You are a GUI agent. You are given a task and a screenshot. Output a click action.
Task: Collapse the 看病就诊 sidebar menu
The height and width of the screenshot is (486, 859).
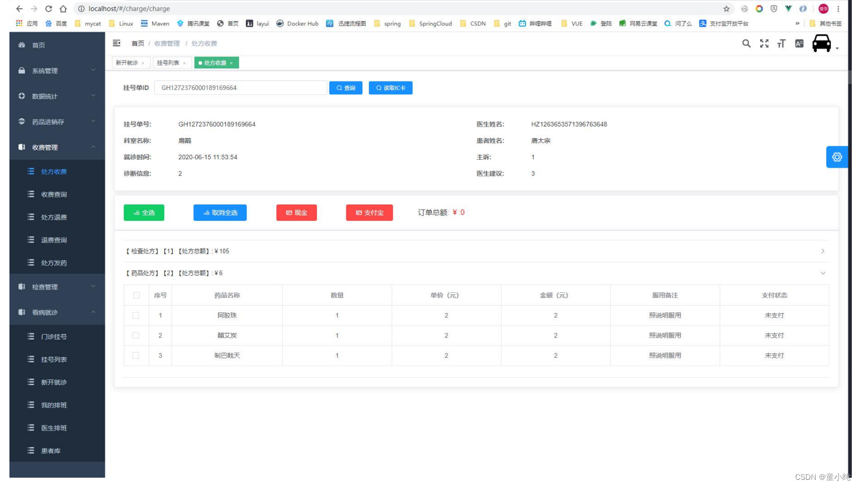point(57,312)
